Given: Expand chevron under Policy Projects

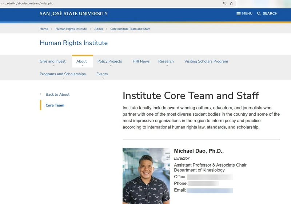Looking at the screenshot, I should (x=111, y=65).
